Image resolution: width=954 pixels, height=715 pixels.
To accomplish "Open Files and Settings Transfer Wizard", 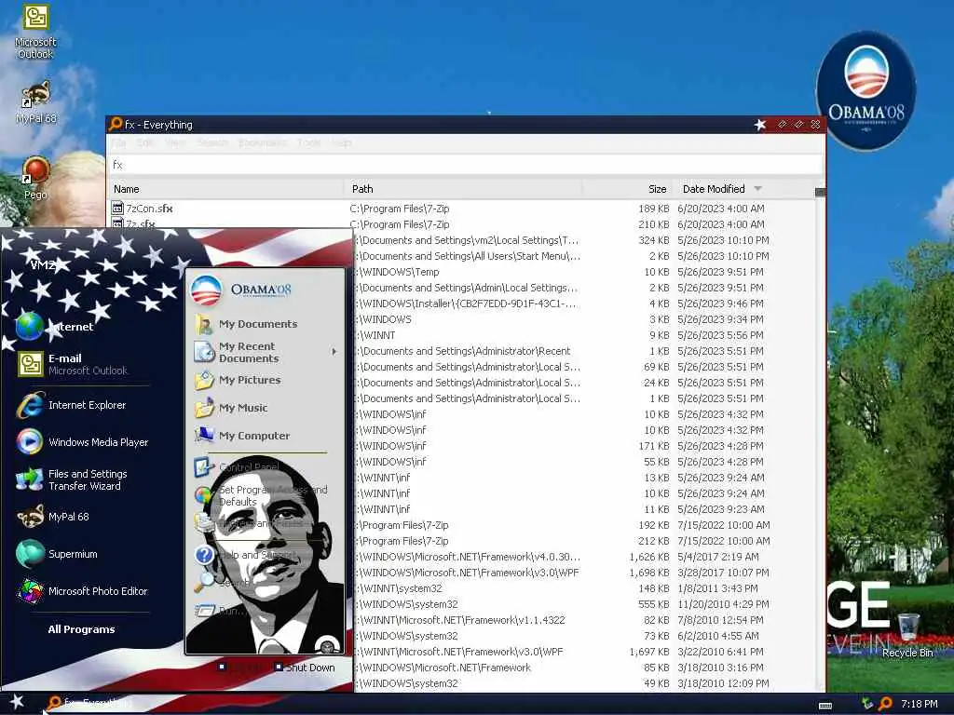I will pyautogui.click(x=72, y=479).
